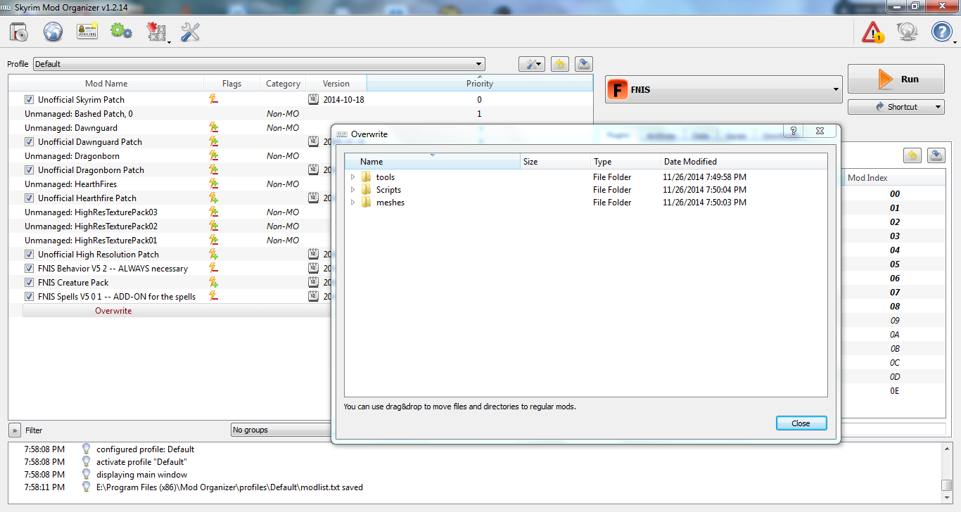Open Nexus via the globe icon
Viewport: 961px width, 512px height.
click(x=53, y=32)
